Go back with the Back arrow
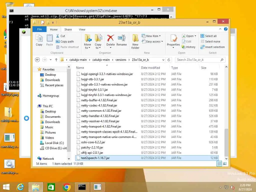The image size is (256, 192). click(37, 60)
